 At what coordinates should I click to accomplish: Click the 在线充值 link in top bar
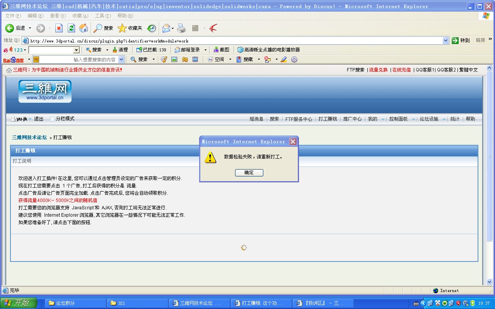click(x=401, y=70)
